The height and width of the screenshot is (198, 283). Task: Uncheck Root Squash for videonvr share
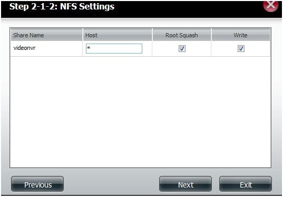pyautogui.click(x=182, y=48)
